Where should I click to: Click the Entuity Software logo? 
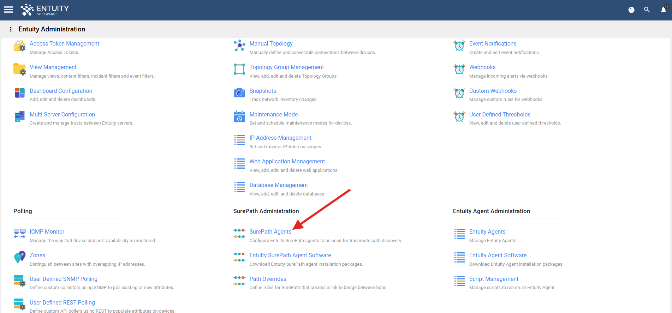pos(44,10)
